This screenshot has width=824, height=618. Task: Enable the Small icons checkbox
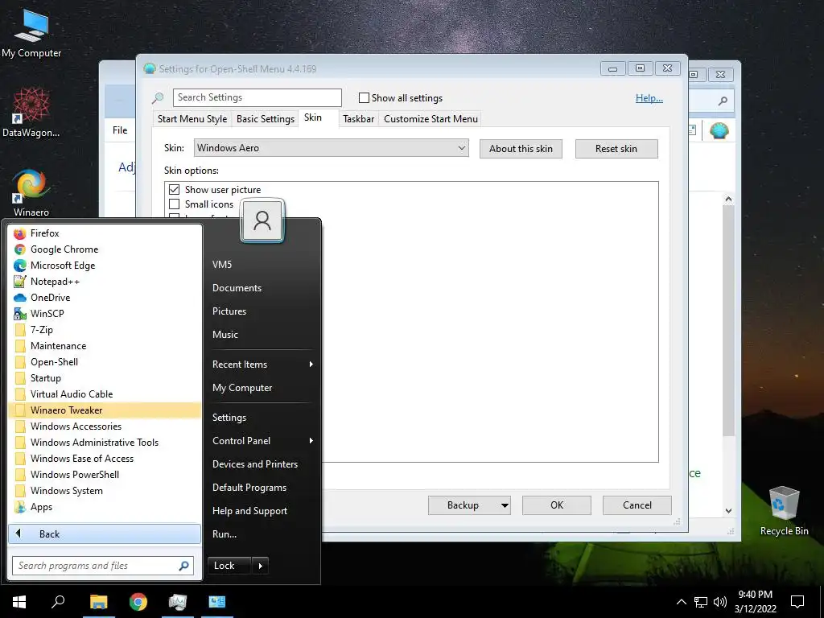click(x=175, y=204)
